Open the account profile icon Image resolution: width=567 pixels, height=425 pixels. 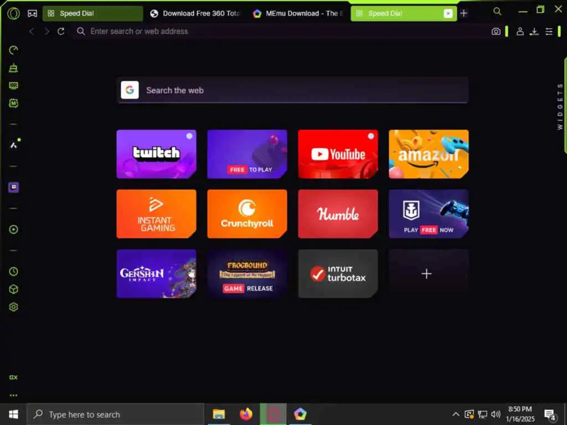coord(520,32)
